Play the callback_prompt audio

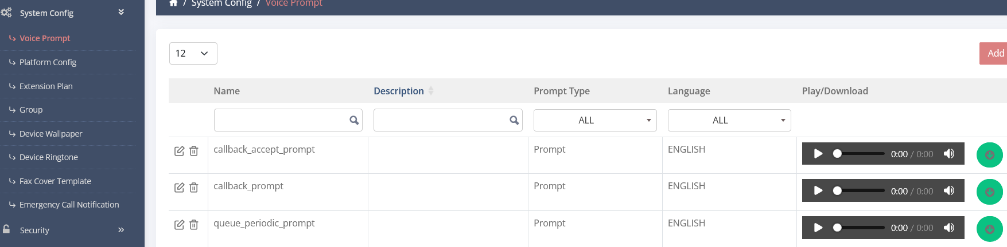[818, 191]
